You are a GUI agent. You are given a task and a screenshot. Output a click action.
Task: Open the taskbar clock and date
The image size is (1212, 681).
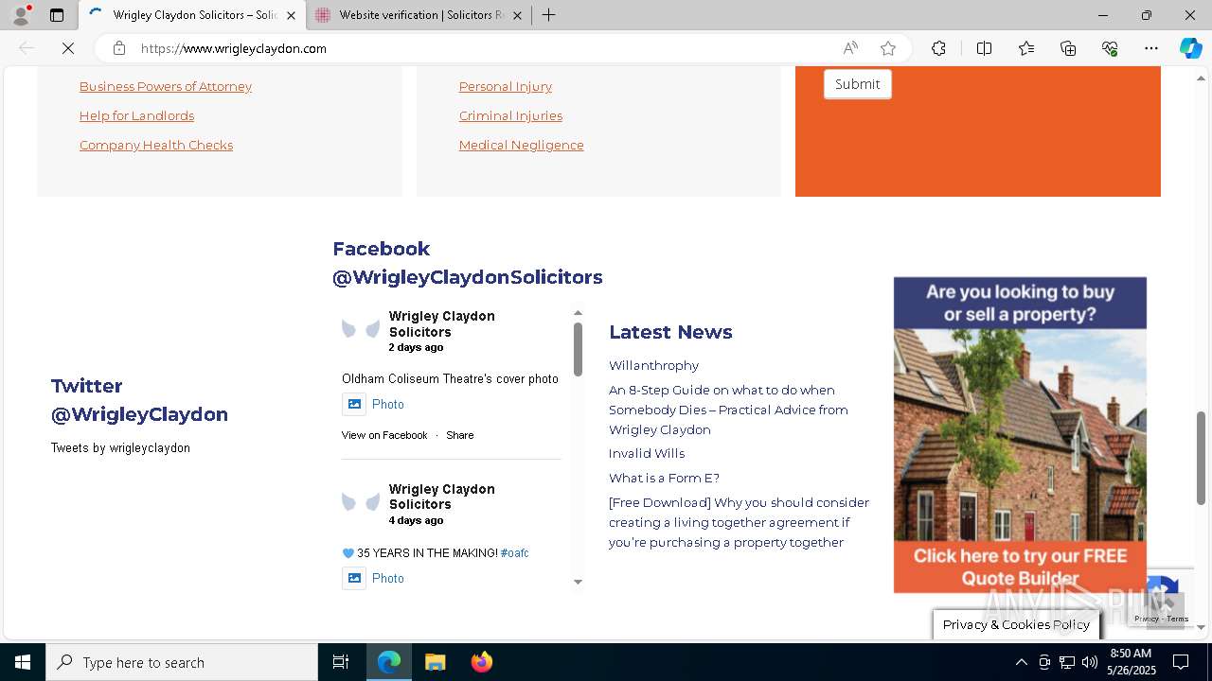[1131, 662]
